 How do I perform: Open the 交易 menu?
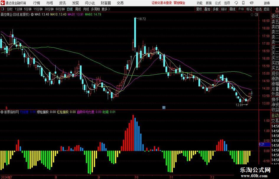(120, 3)
